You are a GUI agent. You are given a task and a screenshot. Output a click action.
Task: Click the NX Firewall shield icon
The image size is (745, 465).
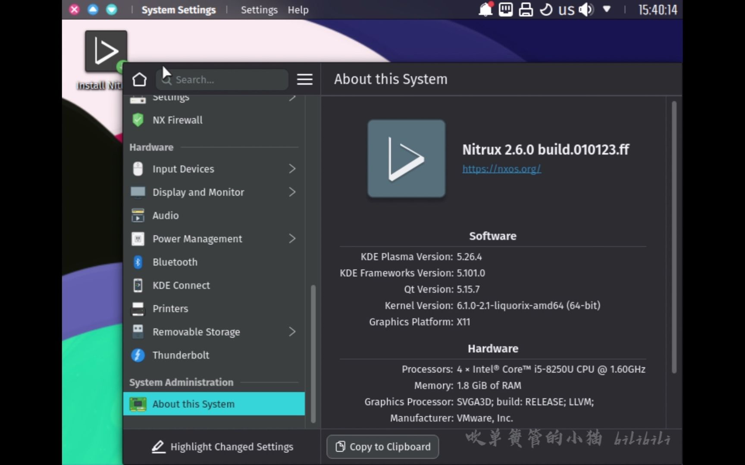pos(138,120)
